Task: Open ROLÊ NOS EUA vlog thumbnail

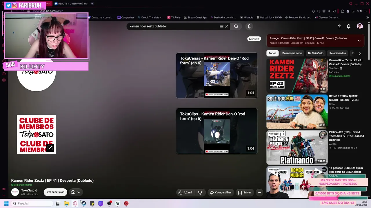Action: [x=297, y=112]
